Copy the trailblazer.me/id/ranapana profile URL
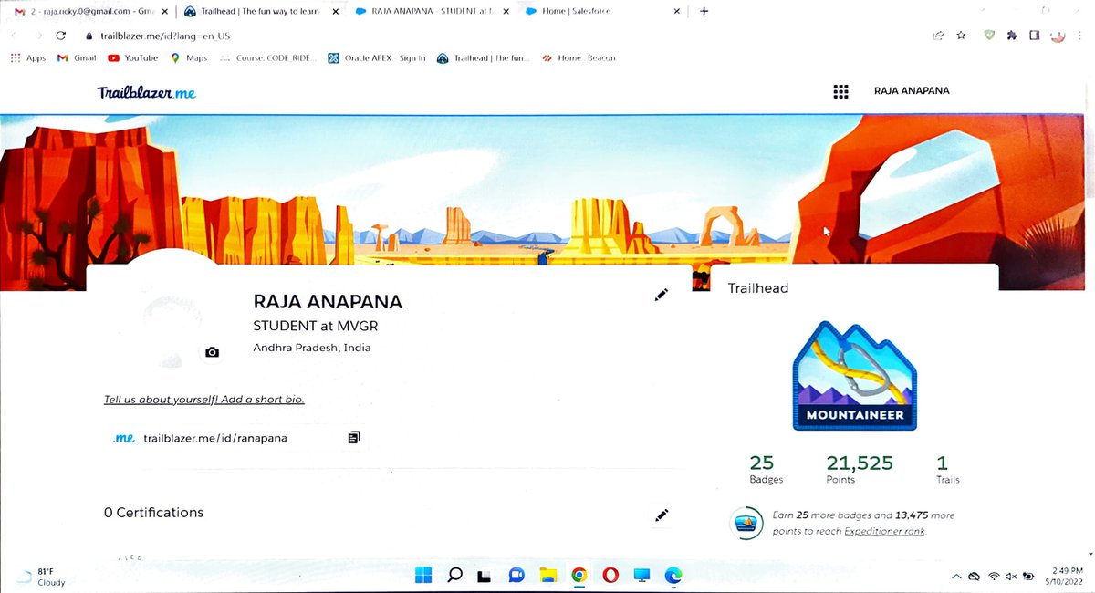Image resolution: width=1095 pixels, height=593 pixels. [x=354, y=438]
